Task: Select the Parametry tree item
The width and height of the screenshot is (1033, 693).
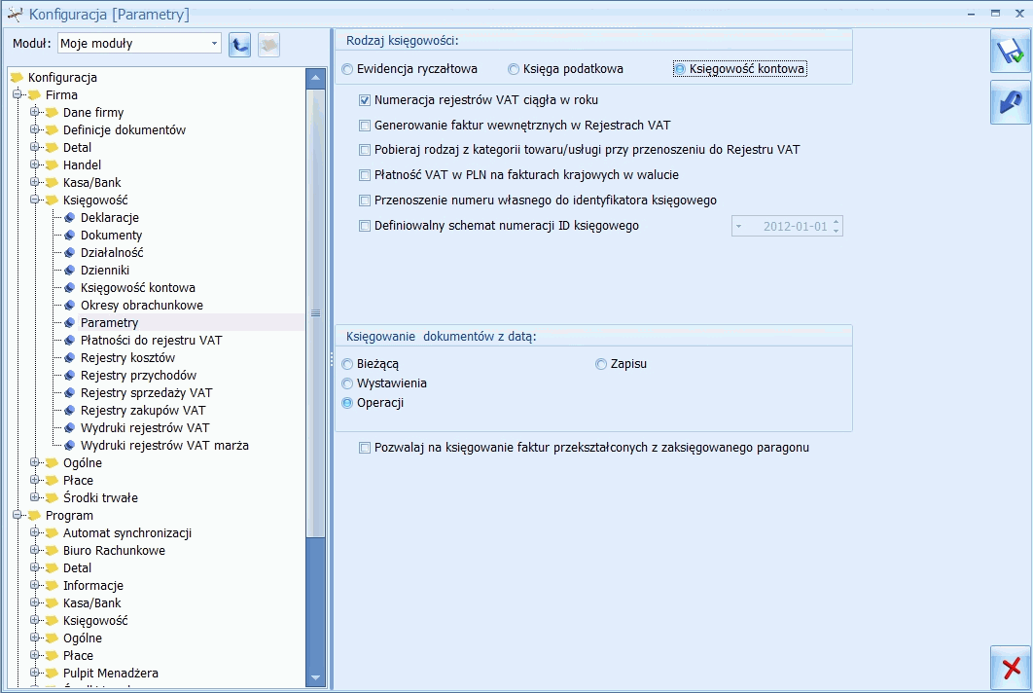Action: tap(109, 323)
